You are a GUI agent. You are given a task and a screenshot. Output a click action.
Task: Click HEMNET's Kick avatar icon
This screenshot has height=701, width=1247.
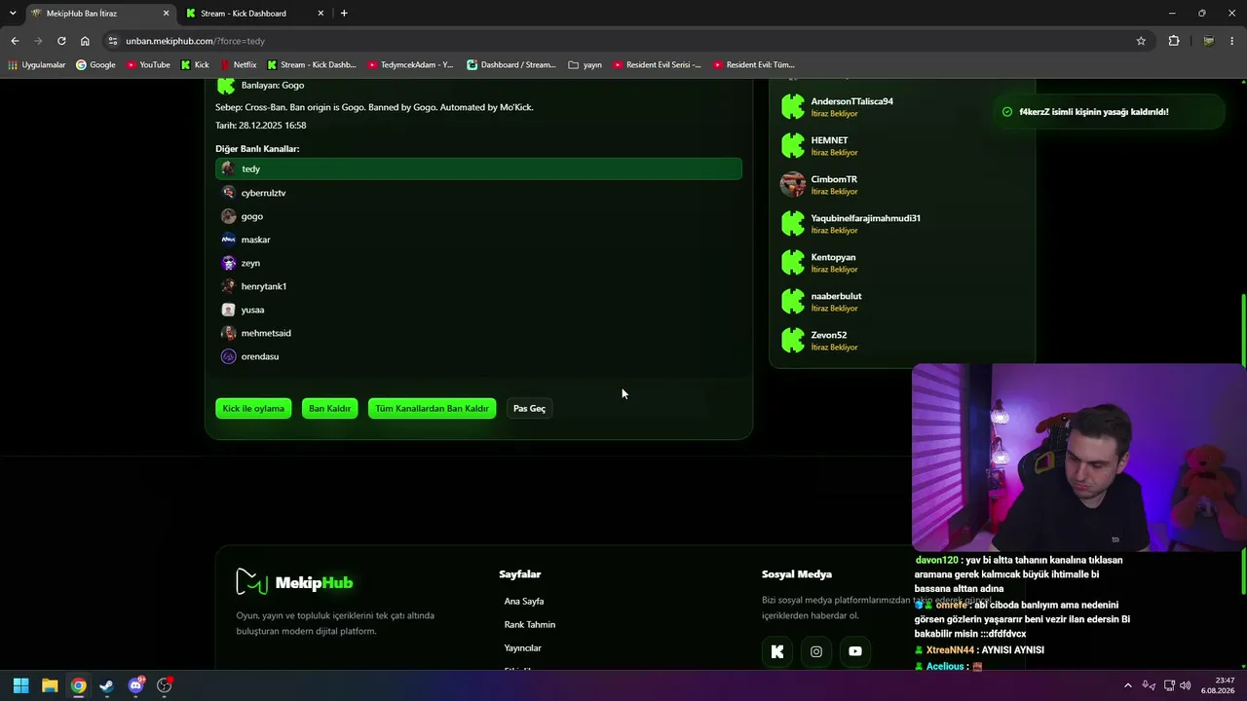tap(793, 145)
